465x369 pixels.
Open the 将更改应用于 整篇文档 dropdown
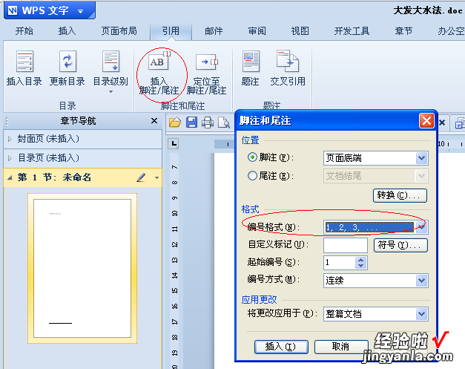[422, 314]
